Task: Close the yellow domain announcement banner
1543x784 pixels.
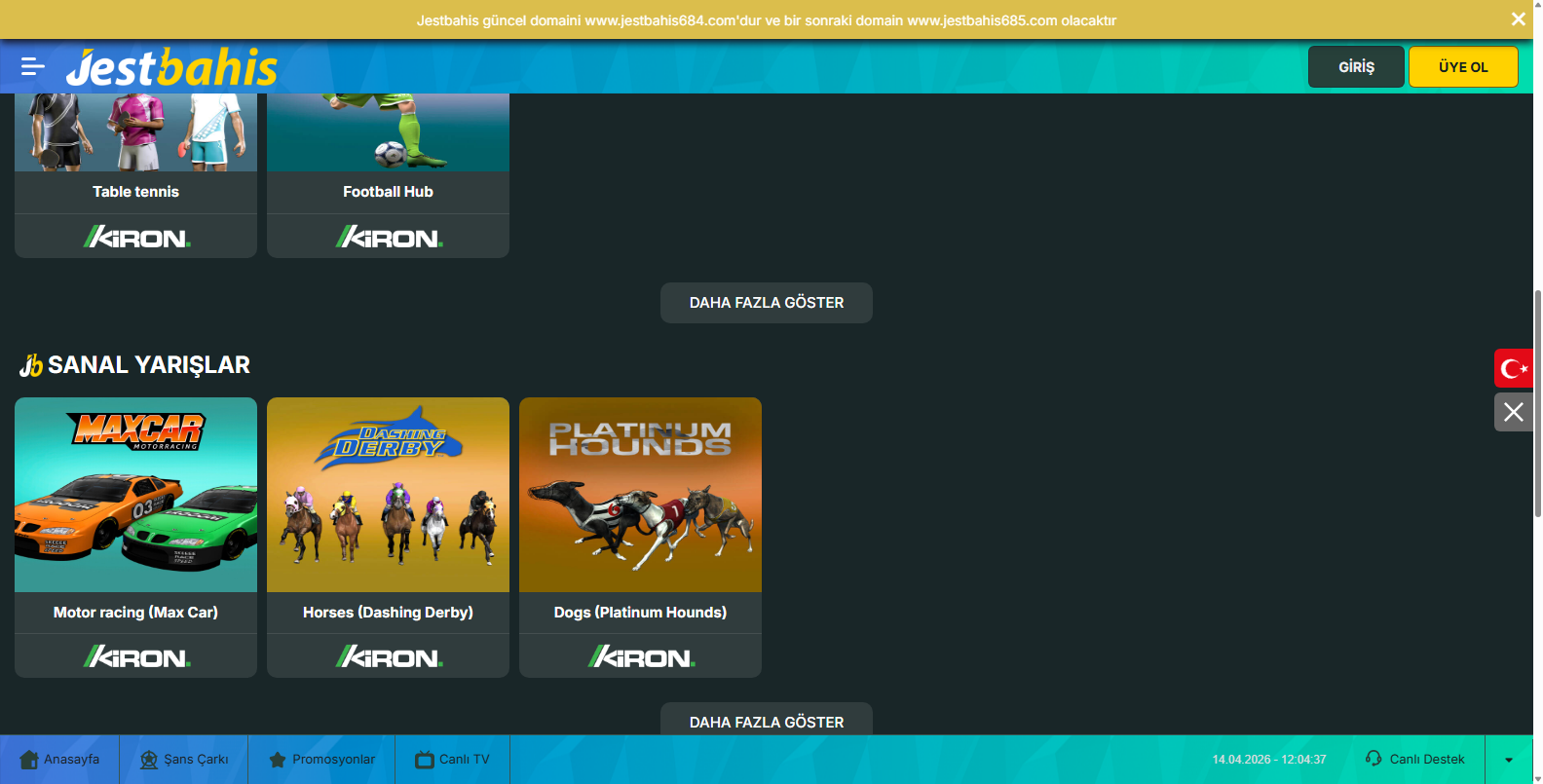Action: click(x=1518, y=19)
